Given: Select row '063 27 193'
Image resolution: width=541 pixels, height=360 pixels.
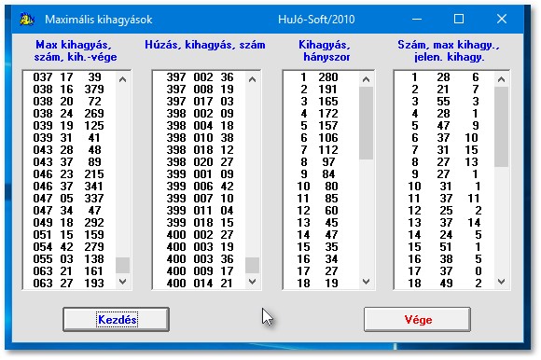Looking at the screenshot, I should (x=69, y=284).
